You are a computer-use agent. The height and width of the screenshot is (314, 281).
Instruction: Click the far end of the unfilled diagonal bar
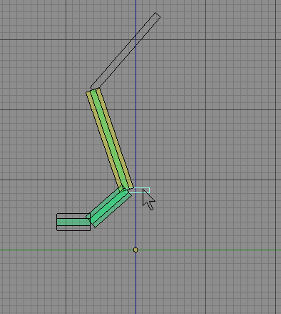(x=158, y=15)
